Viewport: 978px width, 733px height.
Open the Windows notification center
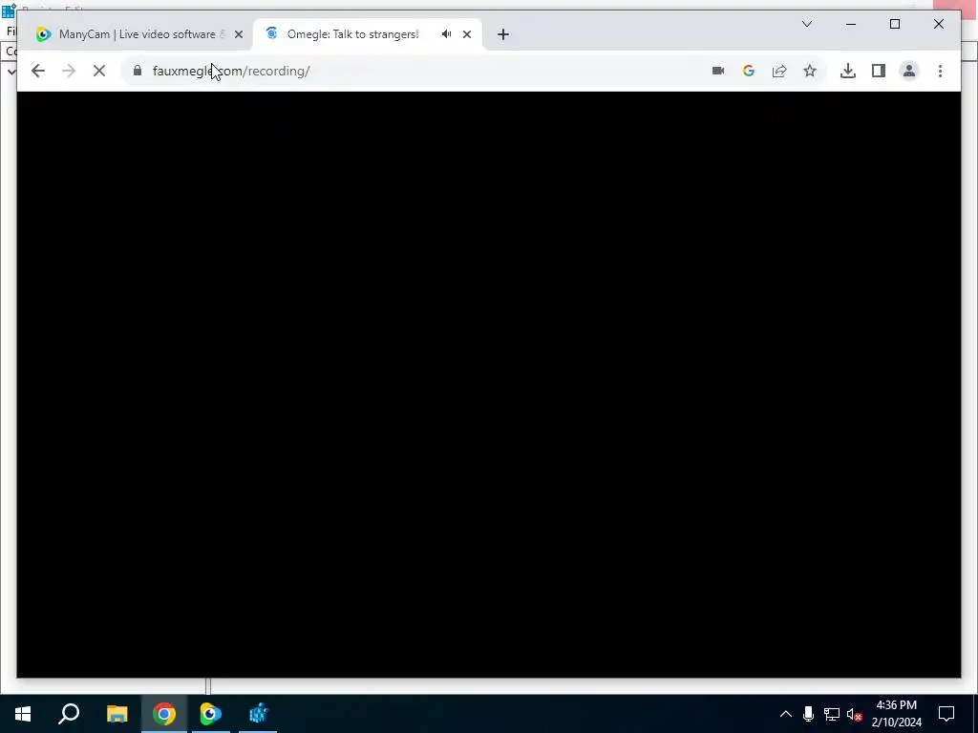pos(946,714)
